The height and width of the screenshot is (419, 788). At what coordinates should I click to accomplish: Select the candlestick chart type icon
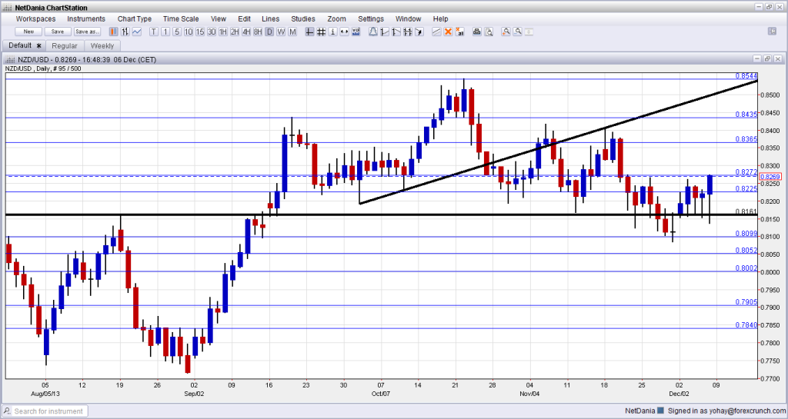tap(114, 32)
